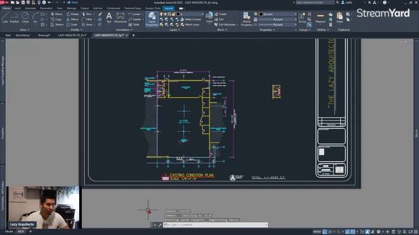Click the Leader tool
The image size is (419, 235).
pos(135,20)
